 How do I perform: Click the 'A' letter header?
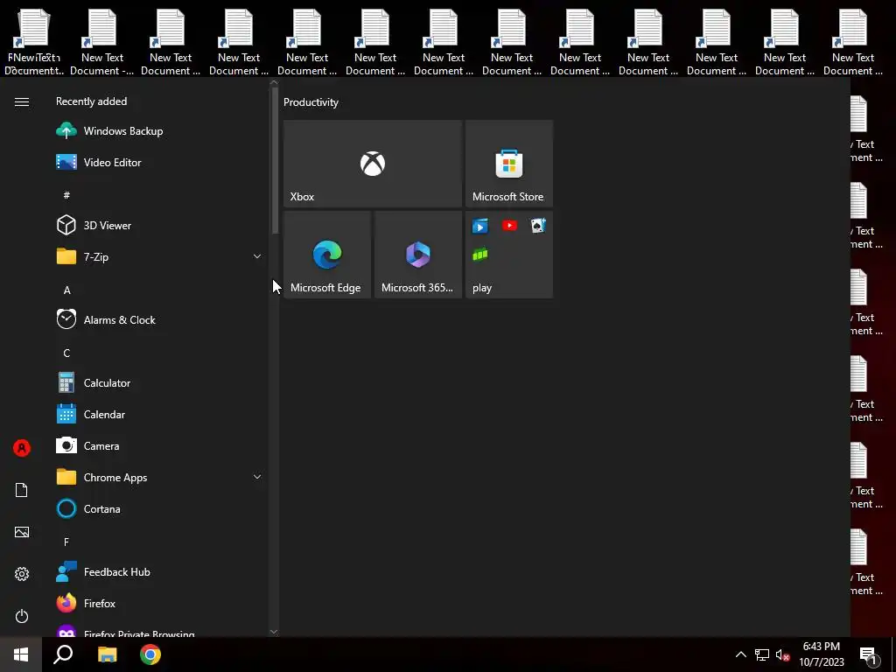[x=66, y=290]
